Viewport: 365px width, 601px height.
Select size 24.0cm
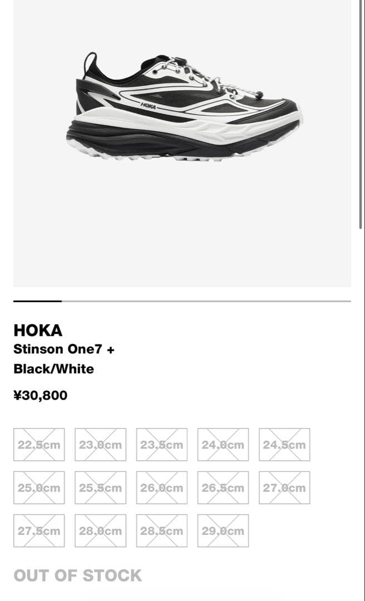click(x=222, y=445)
